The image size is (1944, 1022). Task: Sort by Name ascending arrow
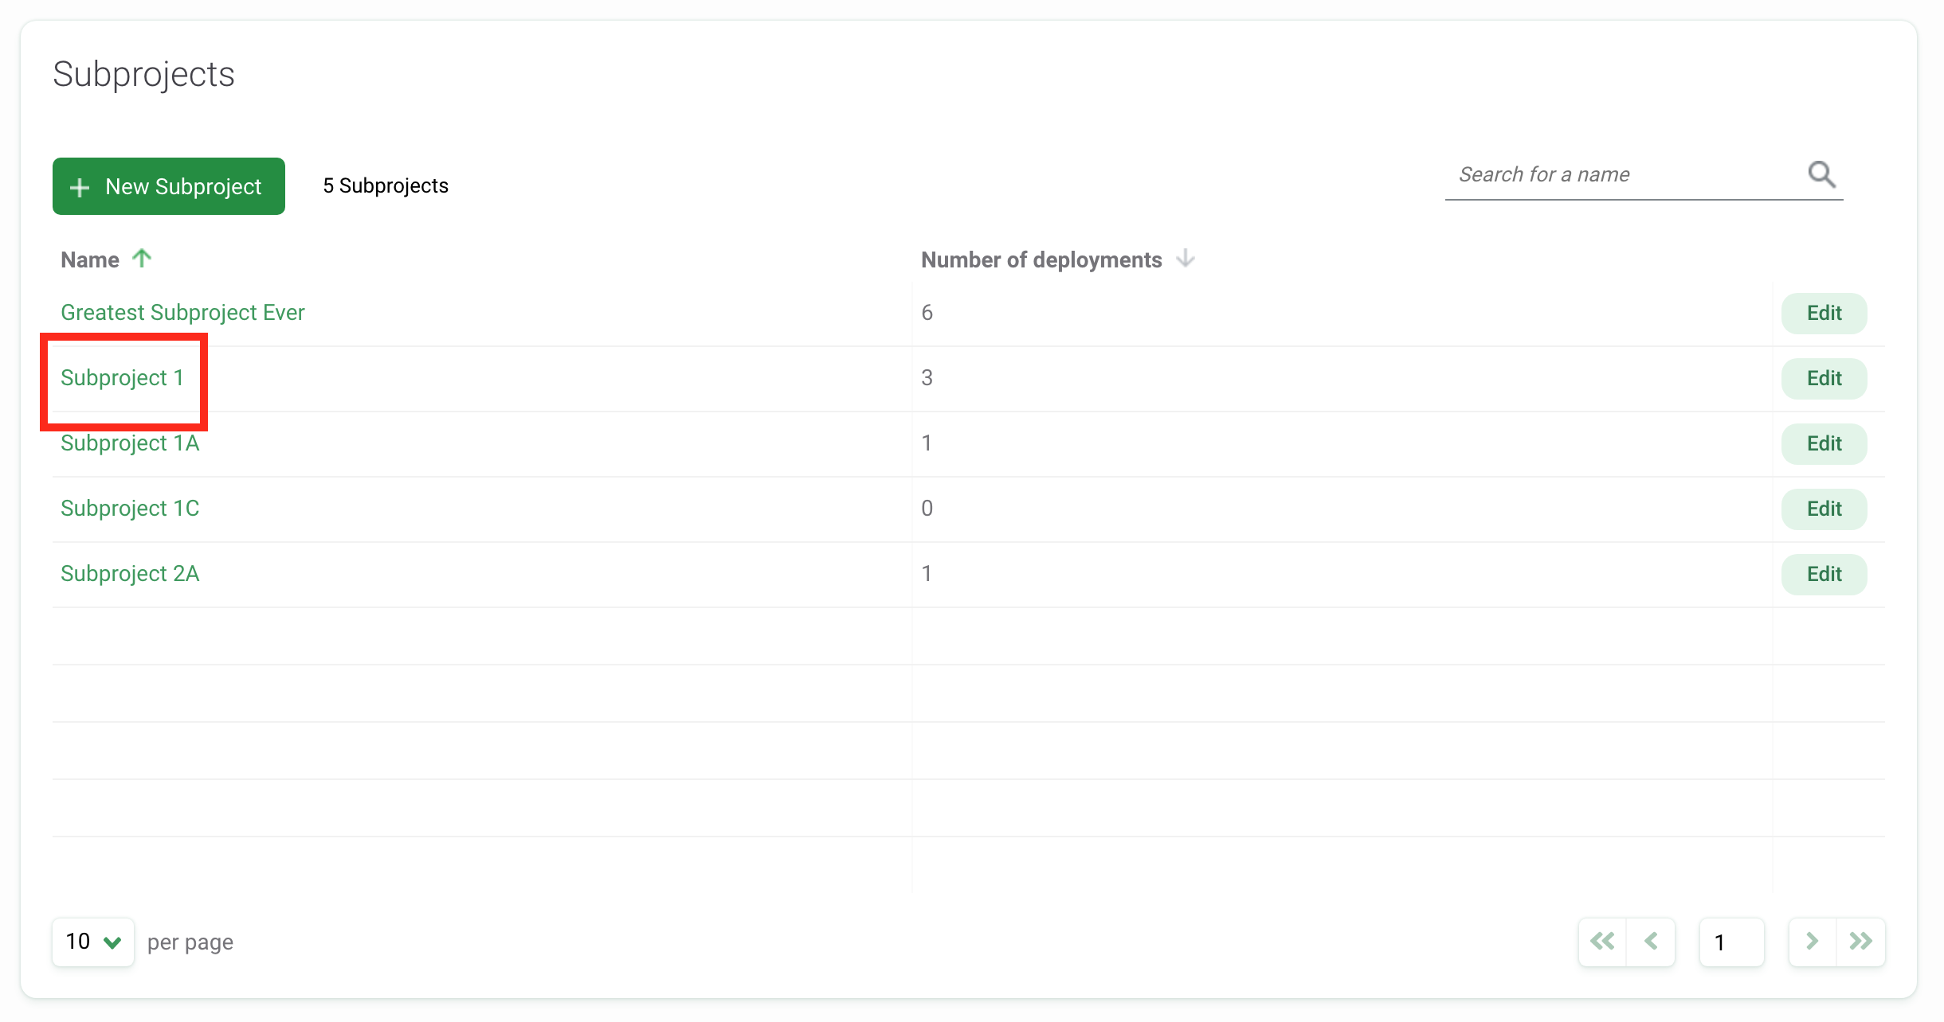[x=142, y=259]
